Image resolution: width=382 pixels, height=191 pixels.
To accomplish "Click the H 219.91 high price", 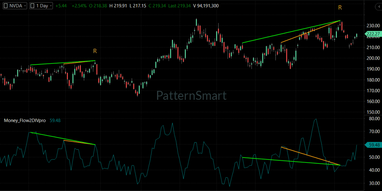I will [x=118, y=6].
